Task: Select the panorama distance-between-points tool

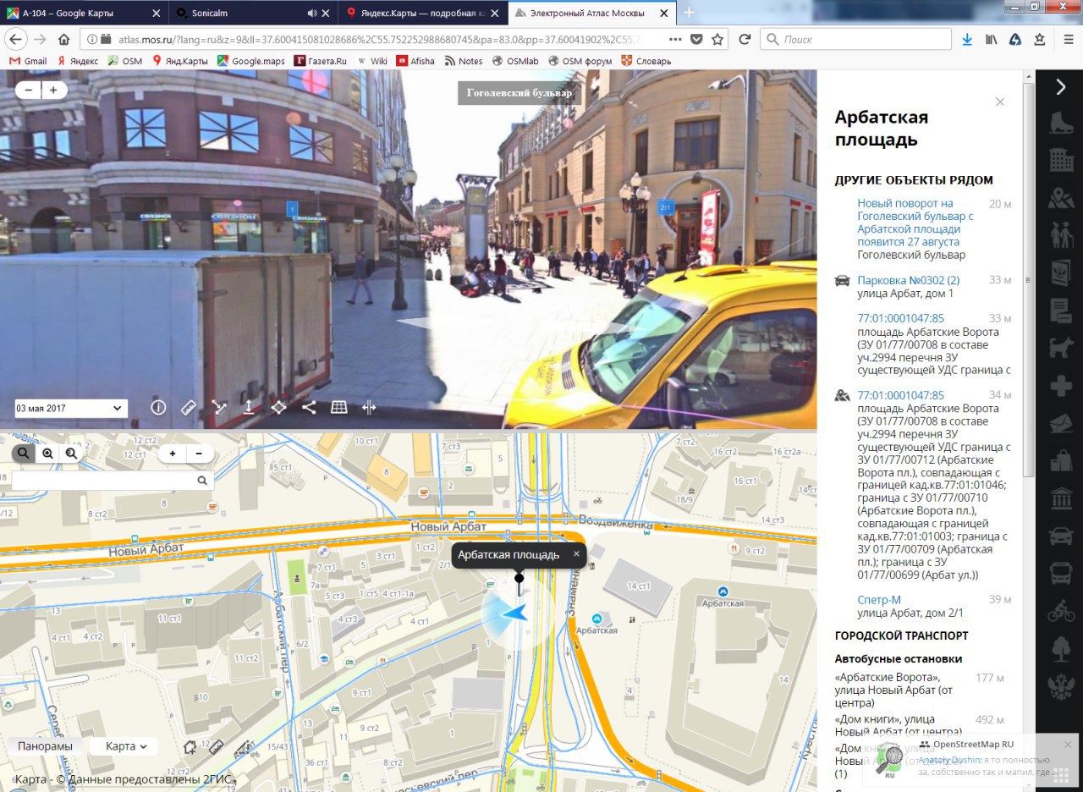Action: tap(219, 407)
